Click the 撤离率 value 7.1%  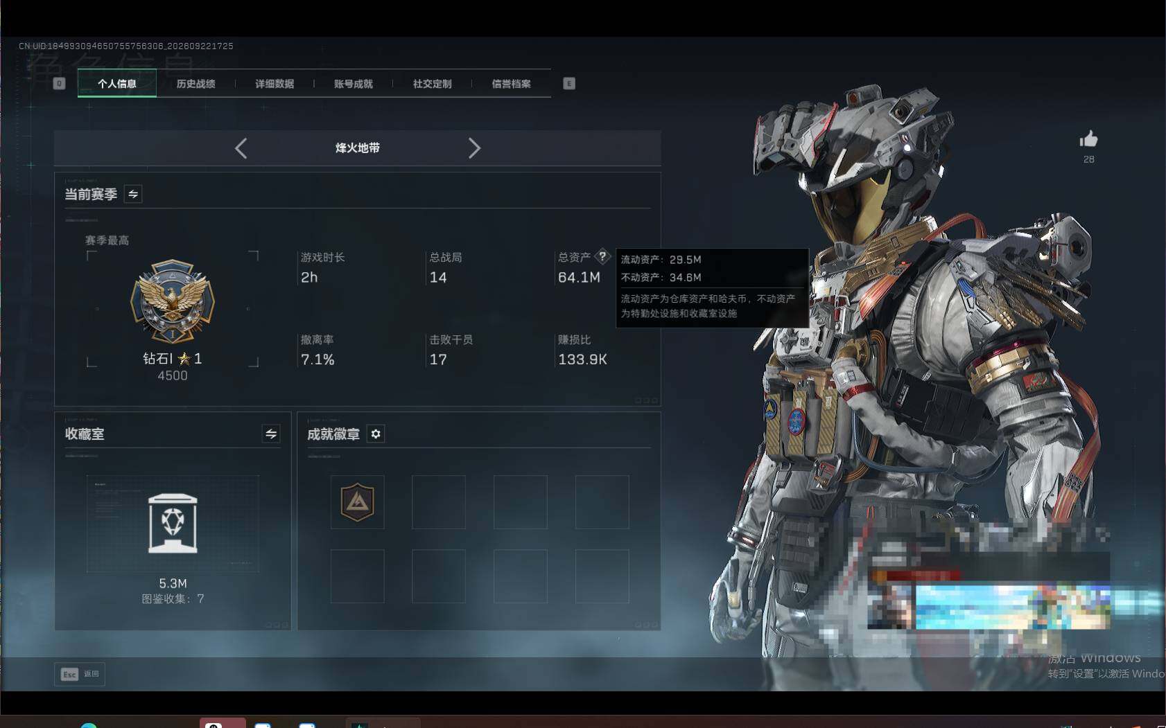[317, 359]
